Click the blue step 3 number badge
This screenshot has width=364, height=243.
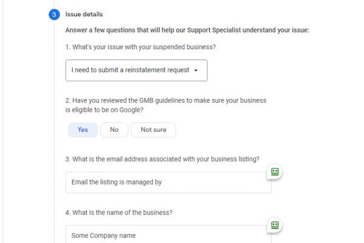(54, 15)
